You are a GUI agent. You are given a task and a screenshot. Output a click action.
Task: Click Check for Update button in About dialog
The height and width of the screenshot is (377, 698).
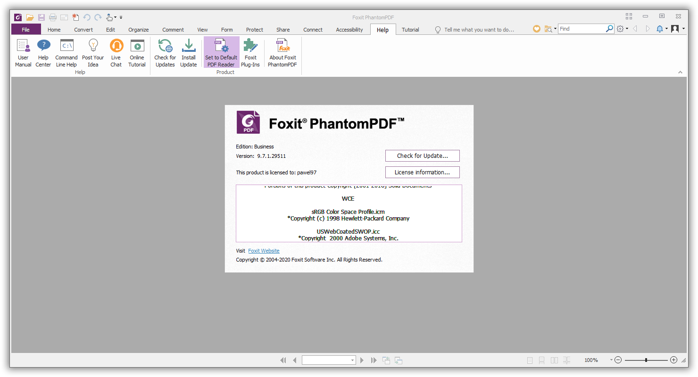422,156
